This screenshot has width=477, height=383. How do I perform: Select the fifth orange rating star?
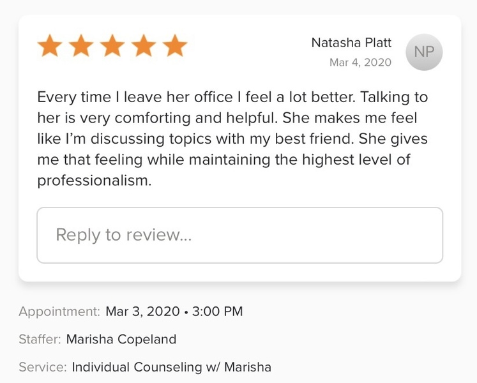pos(174,47)
